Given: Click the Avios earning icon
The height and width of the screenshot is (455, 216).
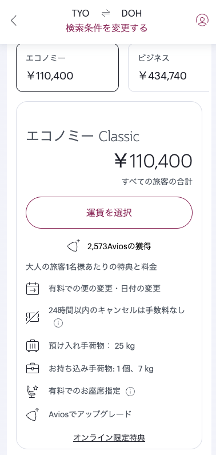Looking at the screenshot, I should click(74, 246).
